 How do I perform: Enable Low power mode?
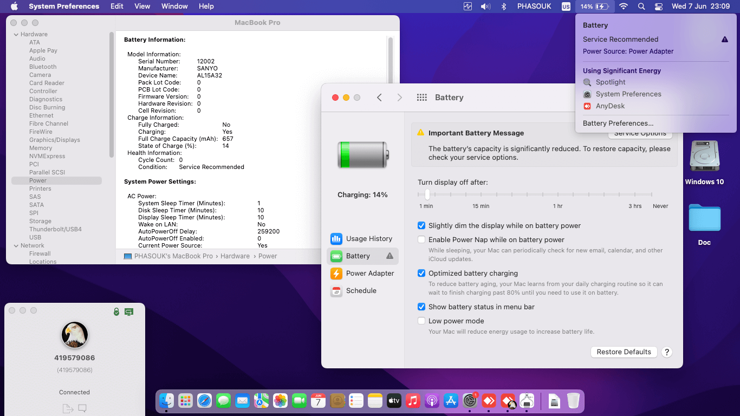pyautogui.click(x=421, y=321)
